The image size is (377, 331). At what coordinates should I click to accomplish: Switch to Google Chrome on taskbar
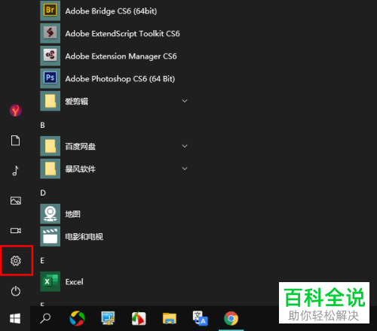pos(231,318)
